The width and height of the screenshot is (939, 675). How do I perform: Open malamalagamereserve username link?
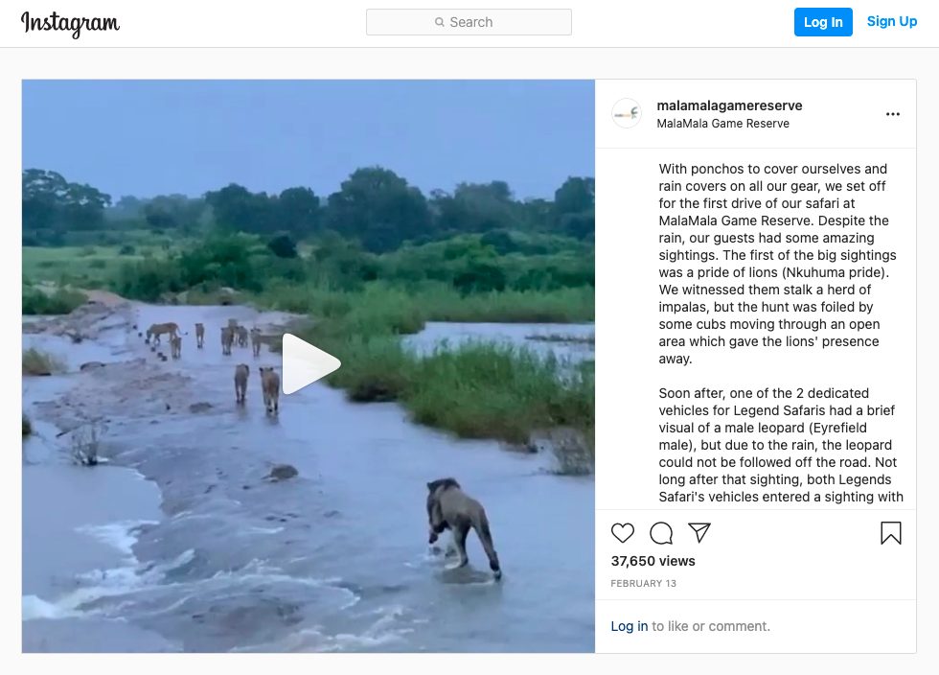click(729, 105)
